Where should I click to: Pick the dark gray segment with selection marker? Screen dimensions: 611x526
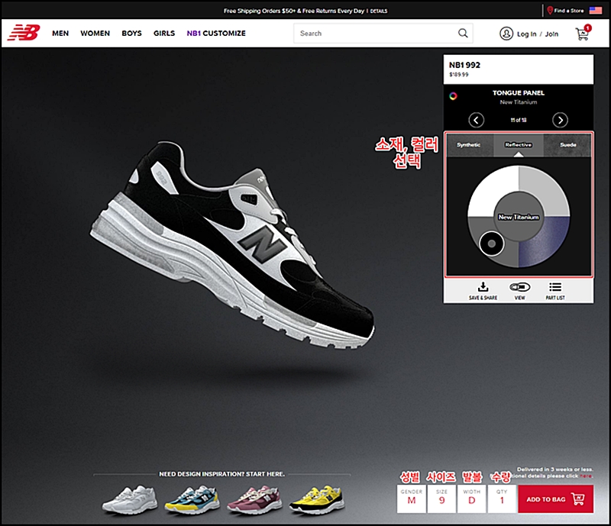(x=491, y=244)
